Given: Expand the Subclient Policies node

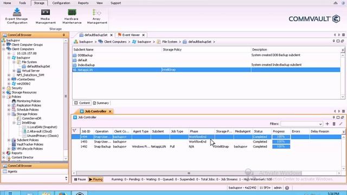Looking at the screenshot, I should pos(9,140).
